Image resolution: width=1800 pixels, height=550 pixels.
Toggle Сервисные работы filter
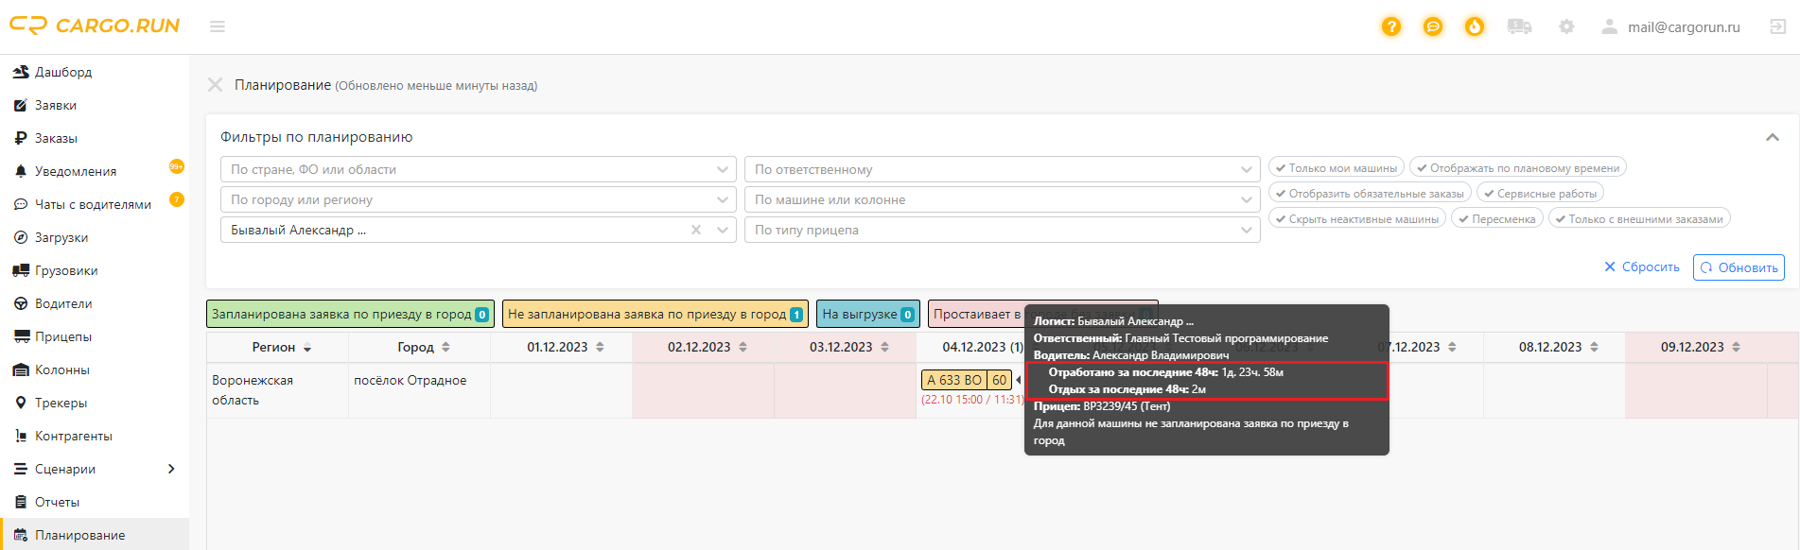1540,193
